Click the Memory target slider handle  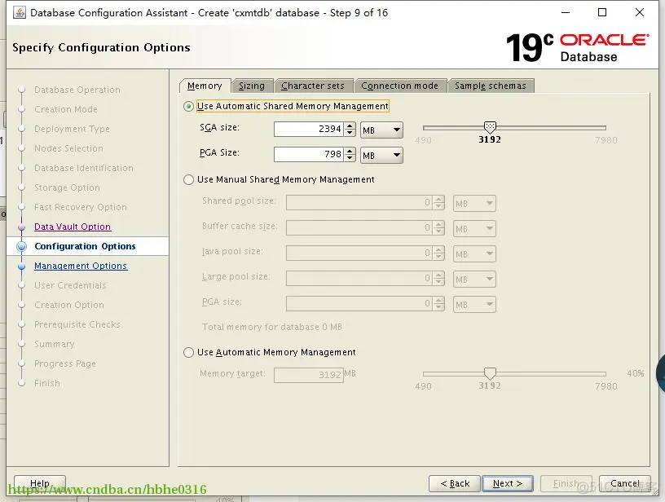click(x=490, y=373)
